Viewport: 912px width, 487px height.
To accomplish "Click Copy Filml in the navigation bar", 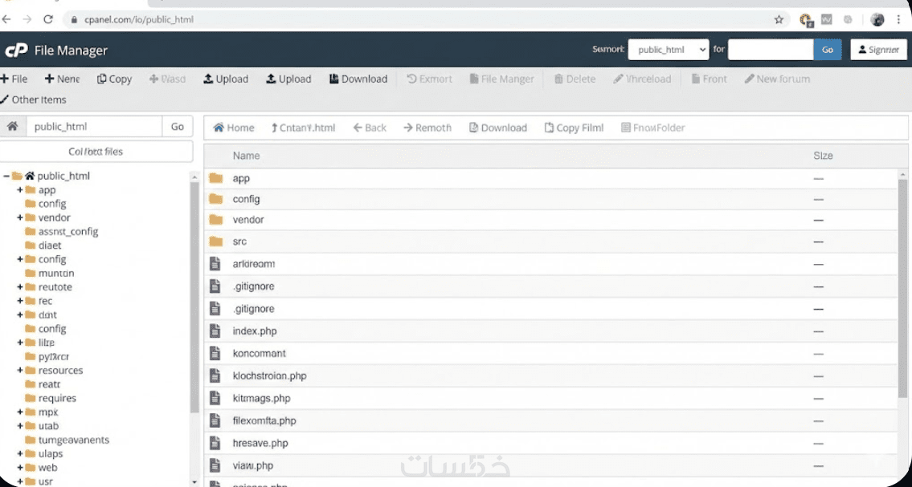I will tap(574, 128).
